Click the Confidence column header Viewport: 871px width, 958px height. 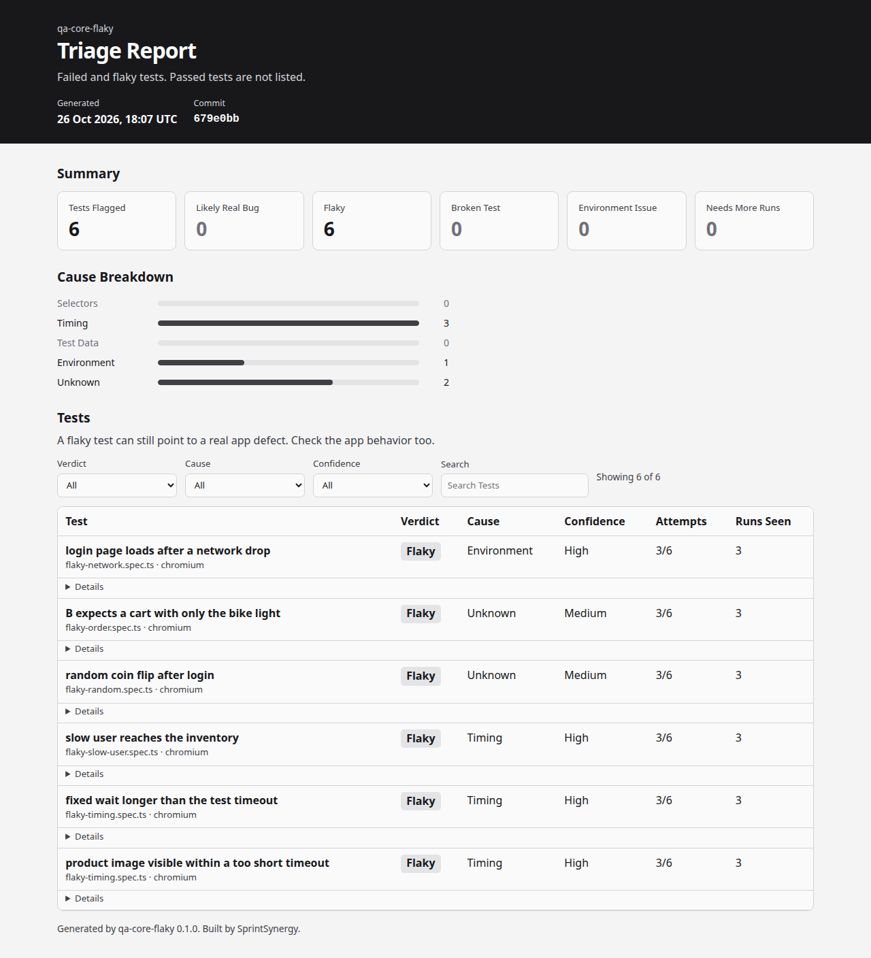click(595, 521)
